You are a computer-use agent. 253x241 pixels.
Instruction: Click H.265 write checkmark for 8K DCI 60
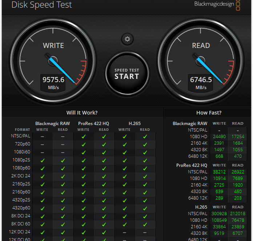coord(124,224)
